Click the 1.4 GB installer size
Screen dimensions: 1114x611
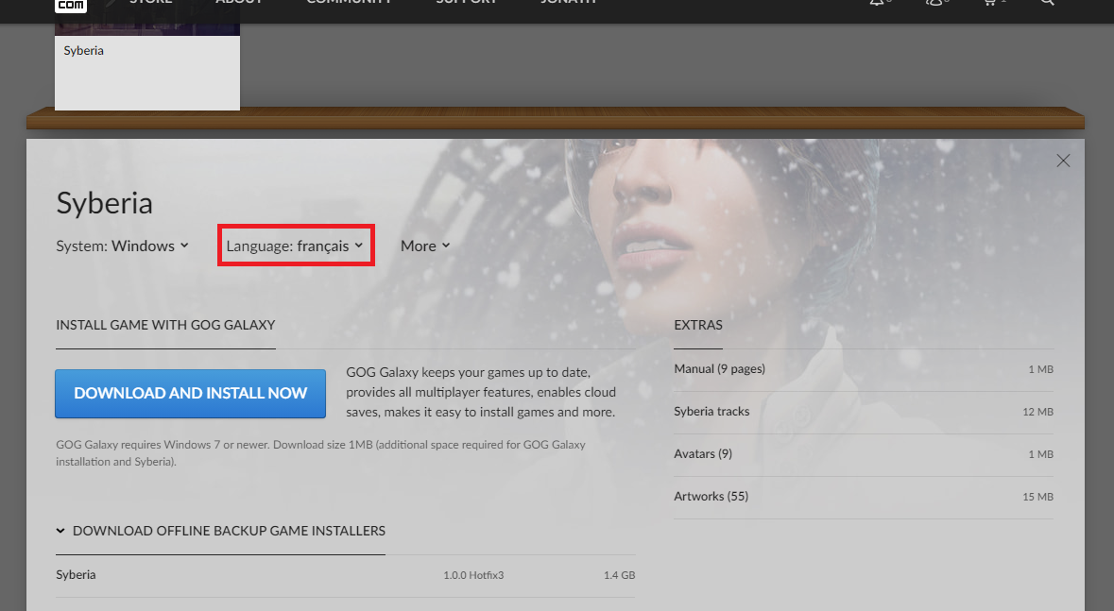tap(620, 575)
